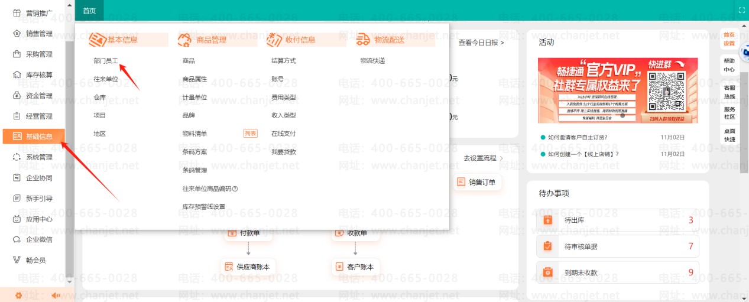749x302 pixels.
Task: Select 品牌 menu entry
Action: (189, 116)
